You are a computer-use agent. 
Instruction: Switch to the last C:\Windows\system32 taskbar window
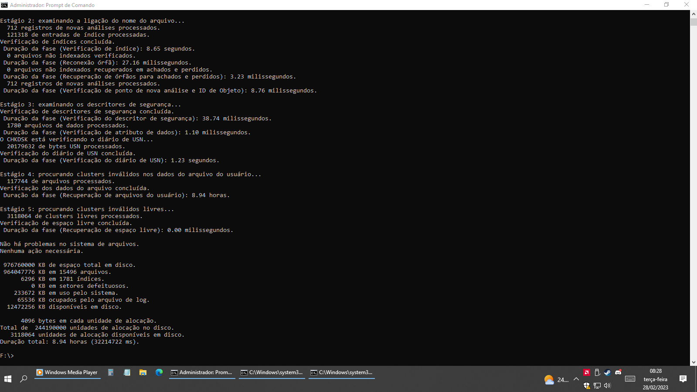342,372
